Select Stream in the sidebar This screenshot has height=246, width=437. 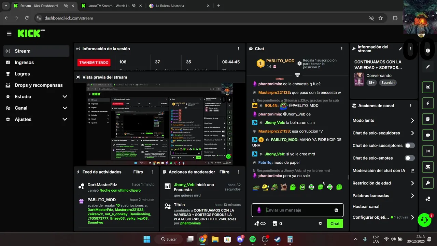pos(37,51)
